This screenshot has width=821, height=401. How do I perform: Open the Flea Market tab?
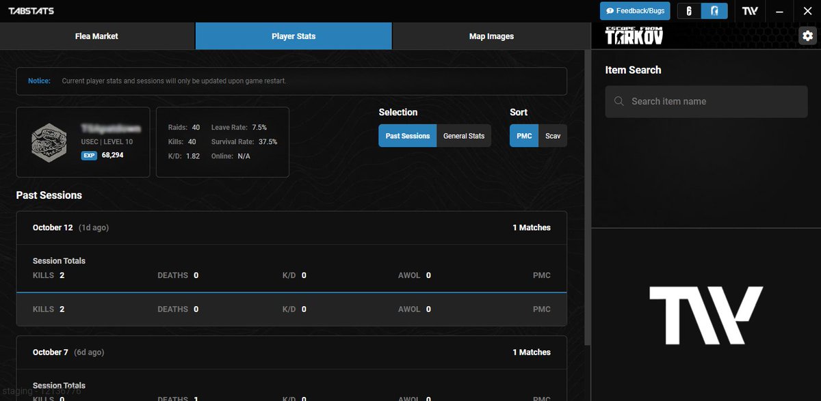pos(97,36)
